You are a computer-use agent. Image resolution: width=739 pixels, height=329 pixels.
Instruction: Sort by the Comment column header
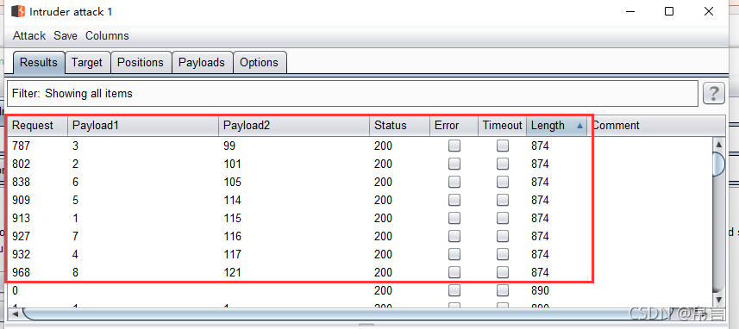point(656,126)
